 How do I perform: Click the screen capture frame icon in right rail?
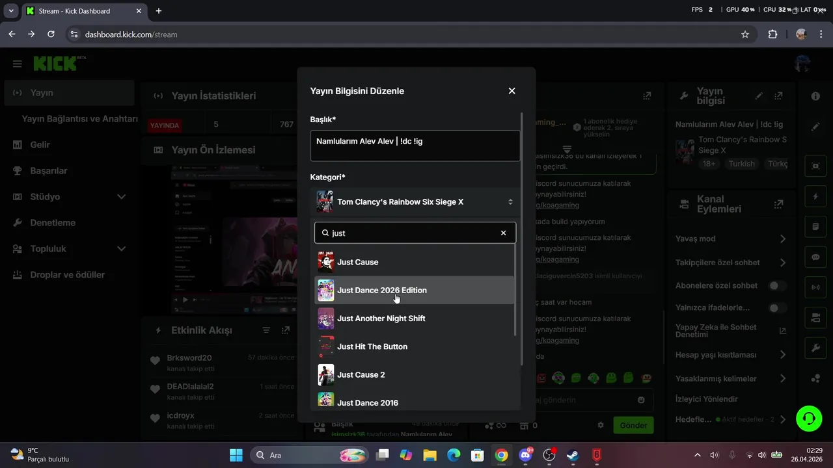click(x=815, y=166)
